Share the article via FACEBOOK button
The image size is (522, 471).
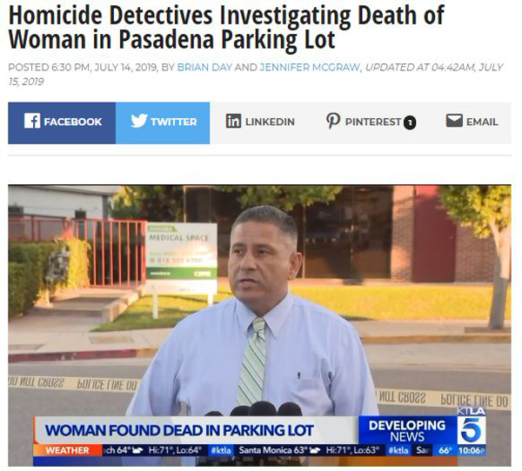click(x=62, y=123)
